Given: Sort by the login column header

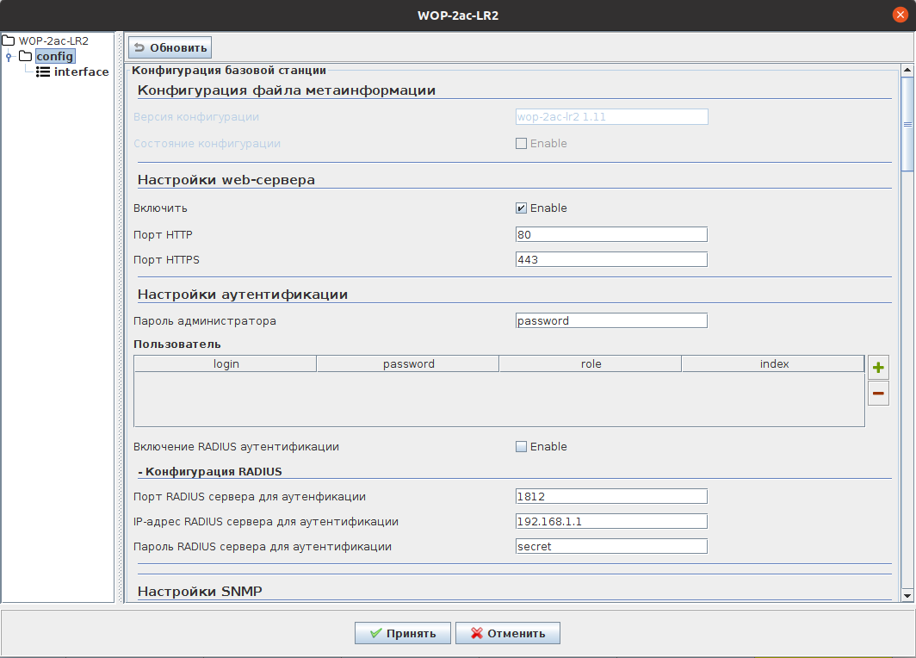Looking at the screenshot, I should coord(226,364).
